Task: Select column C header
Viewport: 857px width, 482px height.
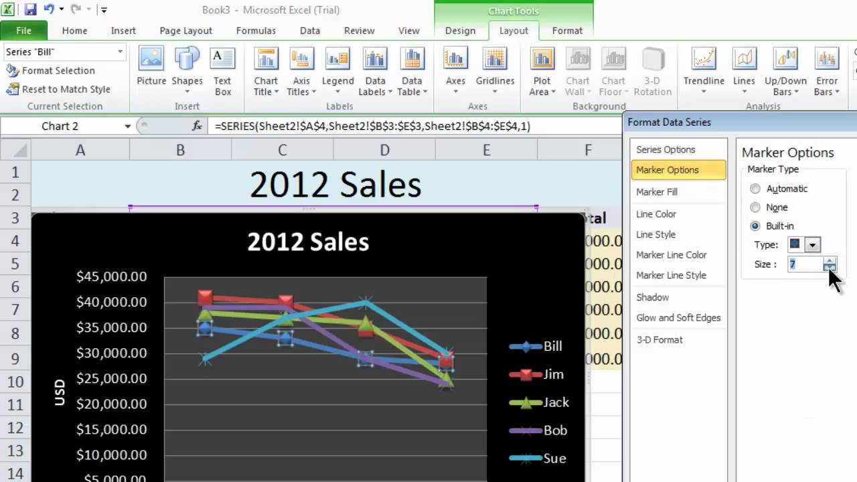Action: [282, 151]
